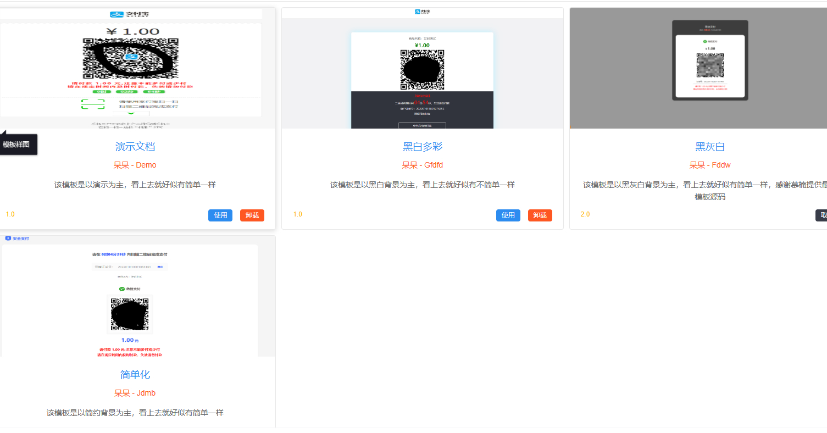827x433 pixels.
Task: Click the dark button on 黑灰白 card
Action: (x=821, y=215)
